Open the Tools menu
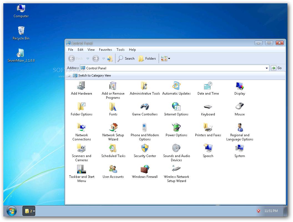293x222 pixels. click(x=120, y=49)
